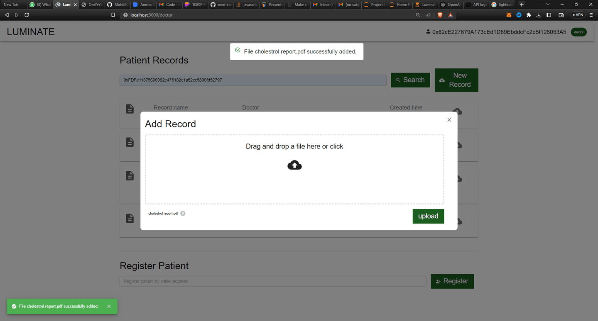Image resolution: width=598 pixels, height=321 pixels.
Task: Switch to the New Tab tab
Action: tap(13, 5)
